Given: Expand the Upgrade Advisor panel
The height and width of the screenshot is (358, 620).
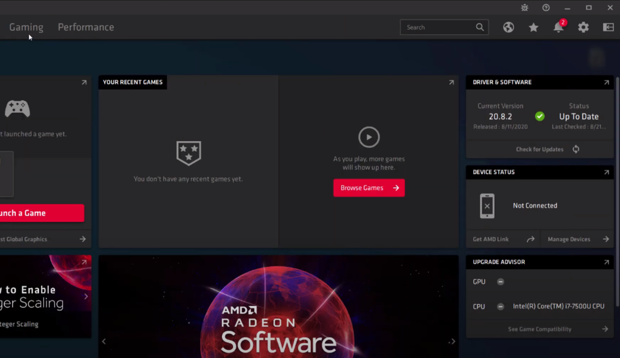Looking at the screenshot, I should point(606,262).
